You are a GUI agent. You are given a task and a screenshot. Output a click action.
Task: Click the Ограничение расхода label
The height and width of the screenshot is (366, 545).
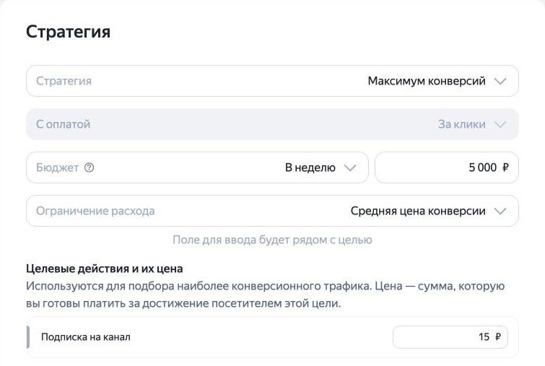95,211
